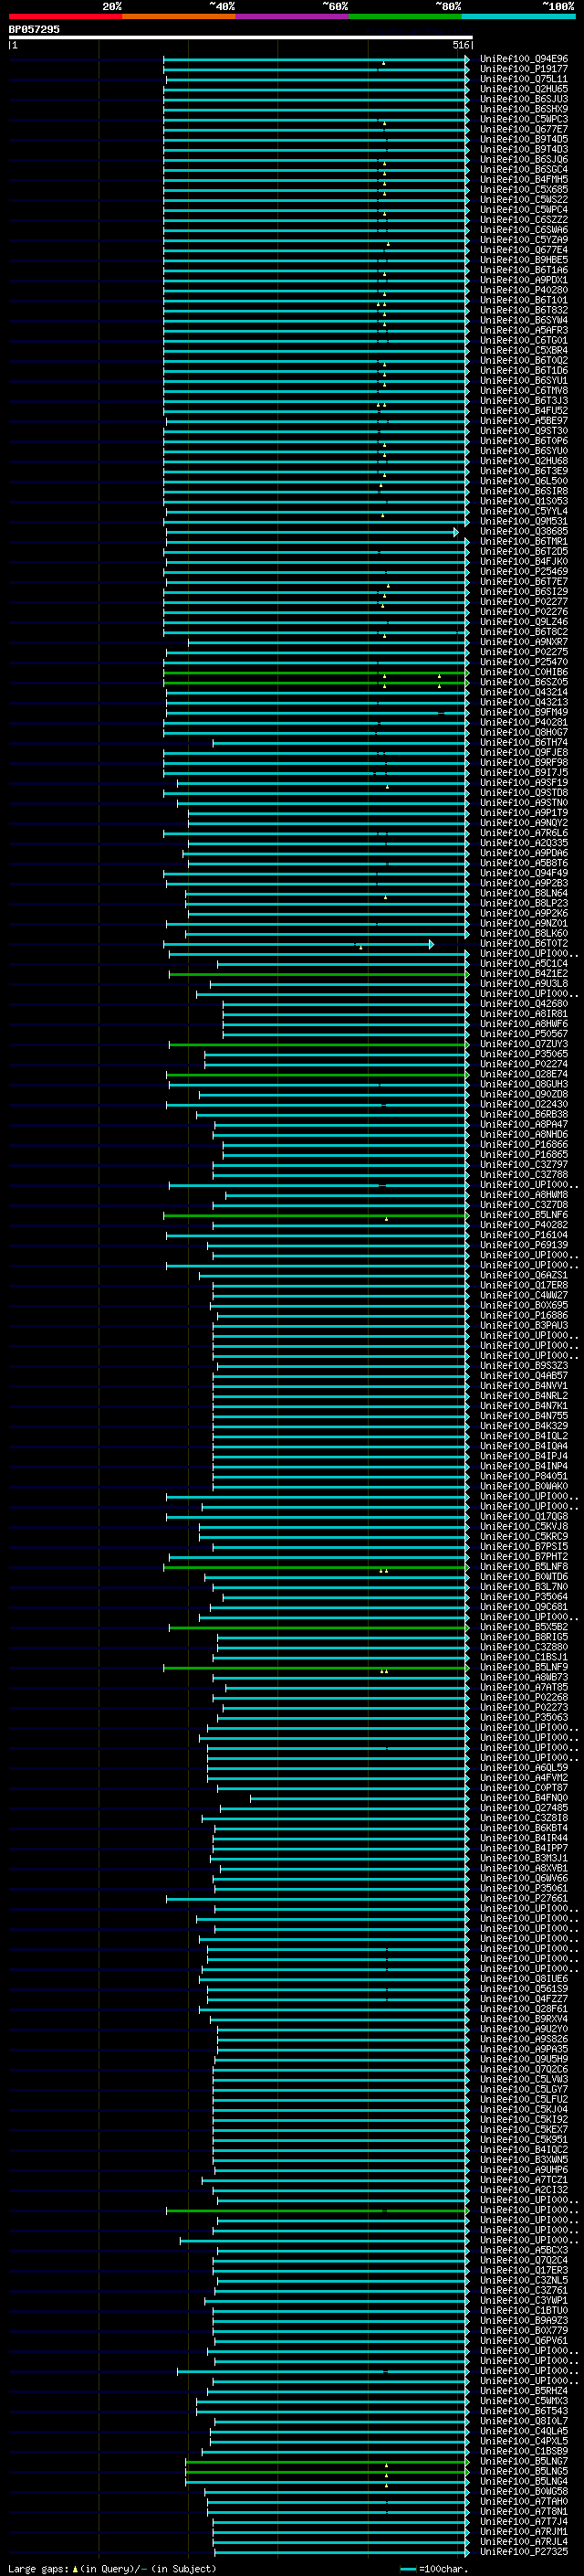This screenshot has height=2576, width=584.
Task: Click the orange ~40% identity legend bar
Action: (179, 16)
